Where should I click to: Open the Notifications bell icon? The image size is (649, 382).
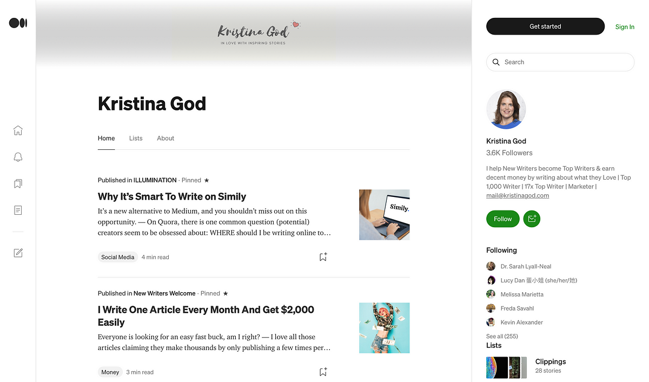coord(18,157)
